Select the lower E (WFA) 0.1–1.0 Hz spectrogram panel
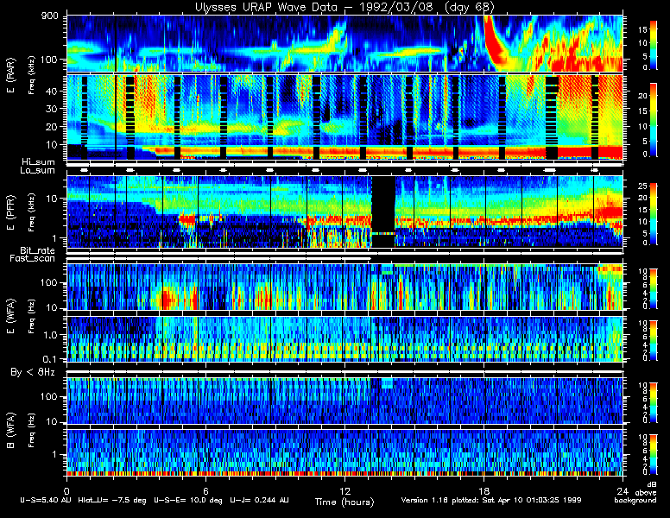 click(x=344, y=339)
